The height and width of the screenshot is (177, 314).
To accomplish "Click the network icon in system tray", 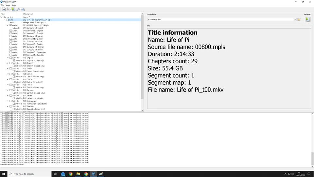I will point(289,174).
